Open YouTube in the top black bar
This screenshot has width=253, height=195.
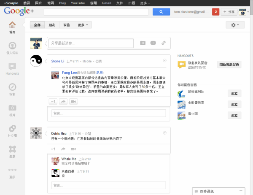[x=78, y=3]
